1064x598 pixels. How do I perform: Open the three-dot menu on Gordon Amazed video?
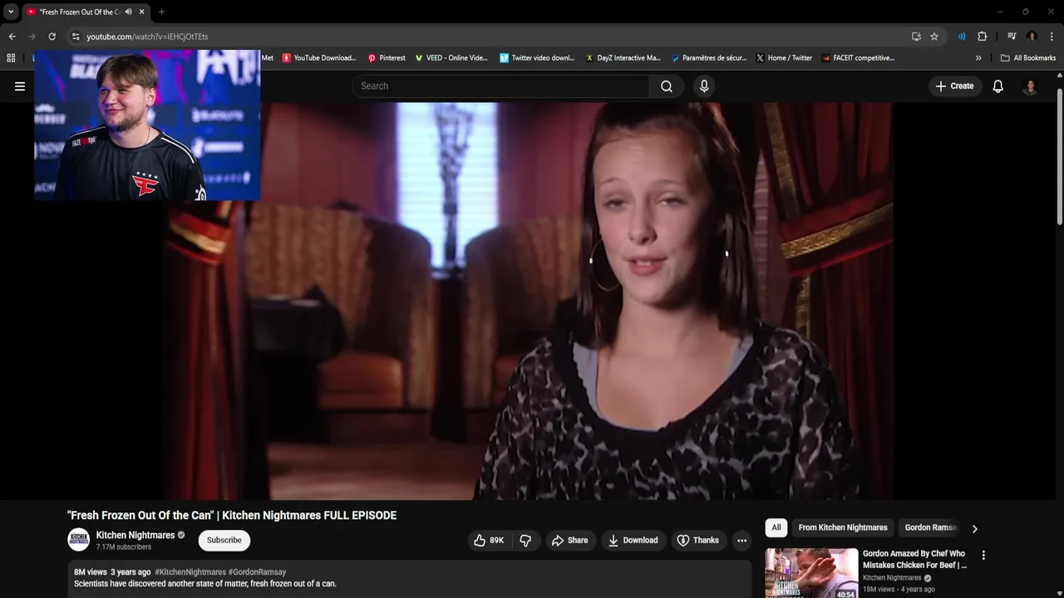(x=983, y=555)
